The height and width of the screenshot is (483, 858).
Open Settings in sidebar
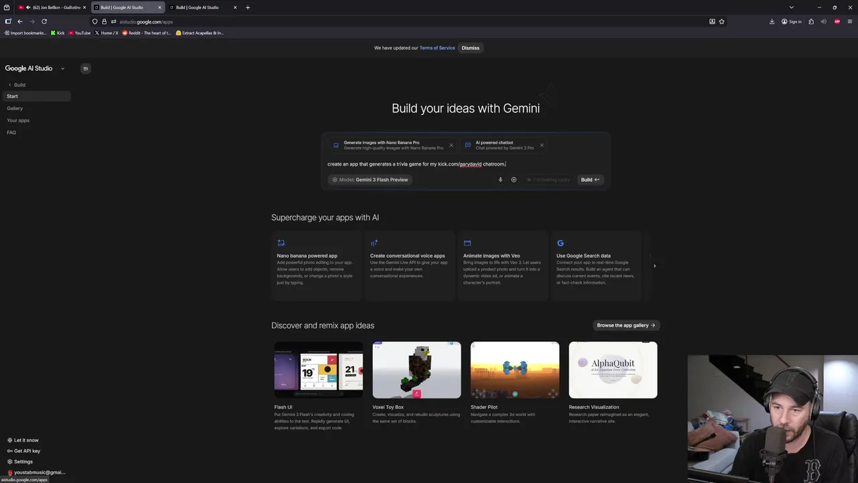tap(19, 462)
